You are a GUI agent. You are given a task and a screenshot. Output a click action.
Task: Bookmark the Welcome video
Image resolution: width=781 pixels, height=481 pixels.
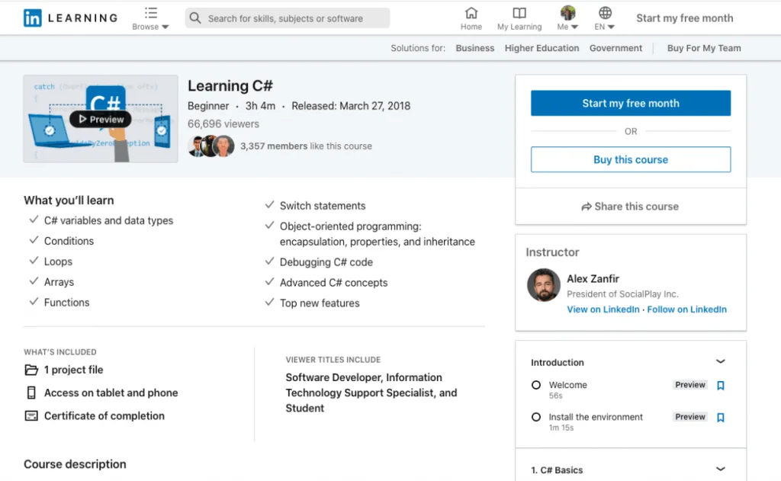click(x=721, y=386)
